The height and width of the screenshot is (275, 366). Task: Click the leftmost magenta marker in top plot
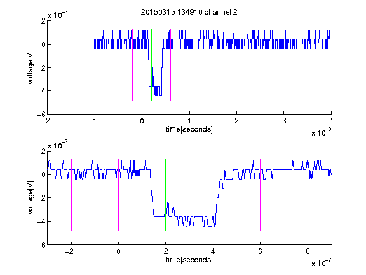[133, 65]
